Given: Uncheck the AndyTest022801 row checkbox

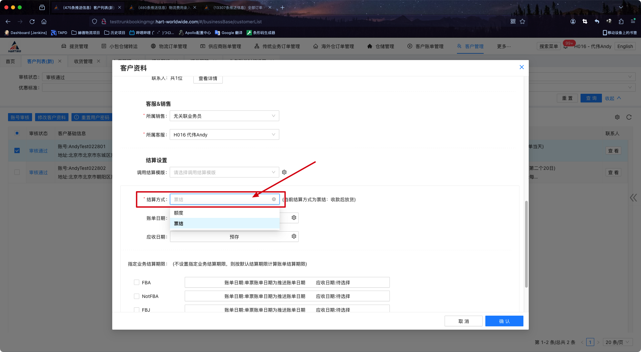Looking at the screenshot, I should tap(17, 150).
